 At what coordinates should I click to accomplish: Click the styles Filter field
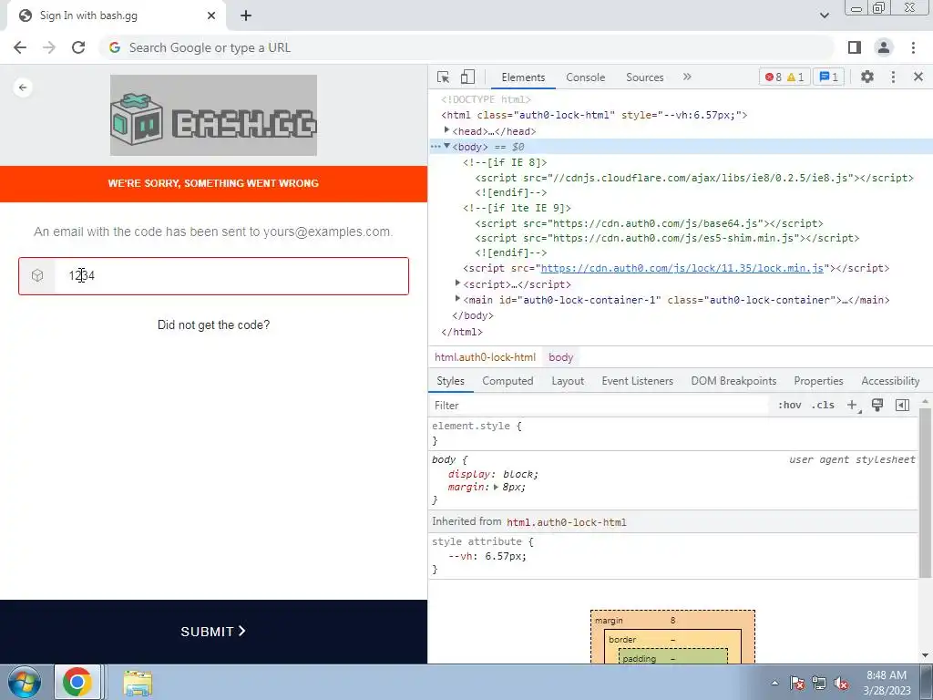click(x=600, y=406)
